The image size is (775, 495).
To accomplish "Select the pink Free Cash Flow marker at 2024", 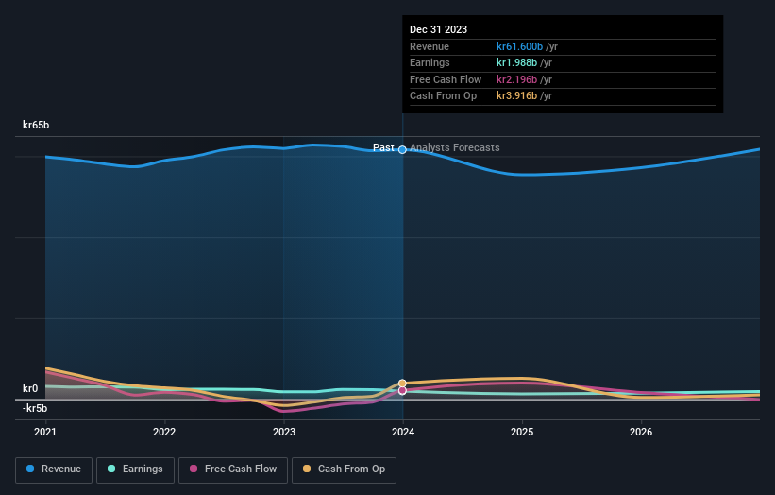I will point(402,391).
